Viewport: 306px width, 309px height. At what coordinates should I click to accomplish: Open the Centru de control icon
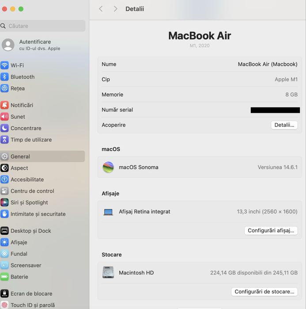click(4, 191)
